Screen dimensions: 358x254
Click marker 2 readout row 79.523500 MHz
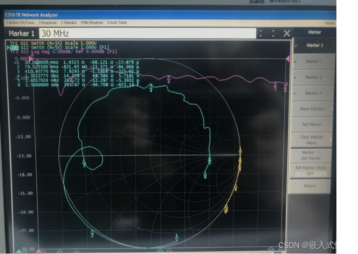[x=77, y=67]
